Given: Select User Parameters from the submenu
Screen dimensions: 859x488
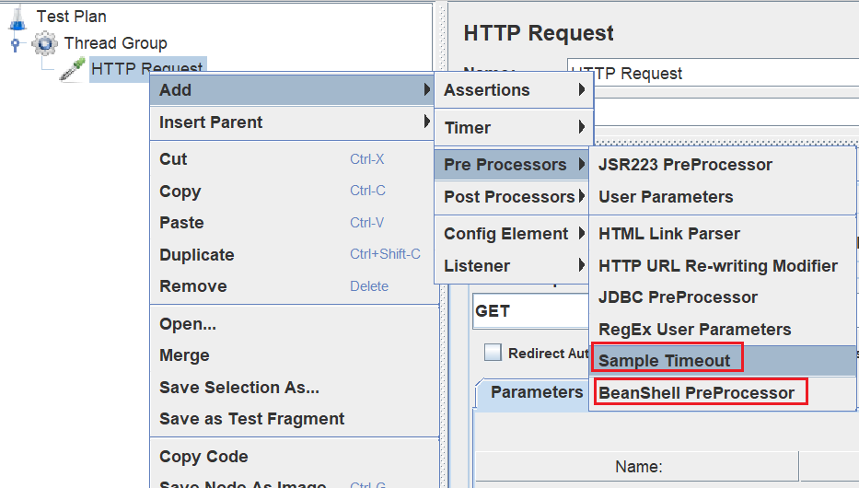Looking at the screenshot, I should click(666, 197).
